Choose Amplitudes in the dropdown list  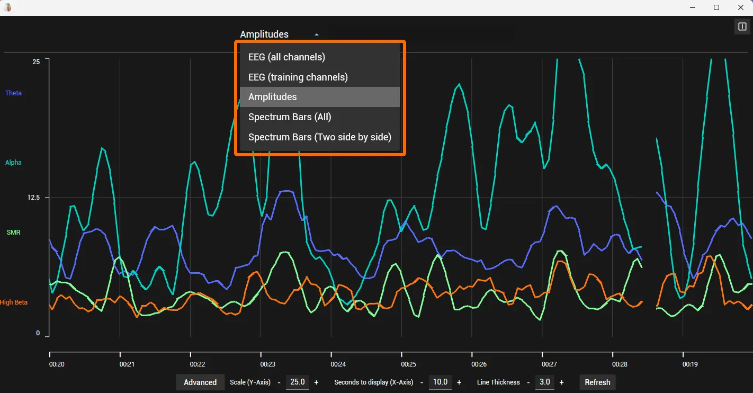[320, 97]
